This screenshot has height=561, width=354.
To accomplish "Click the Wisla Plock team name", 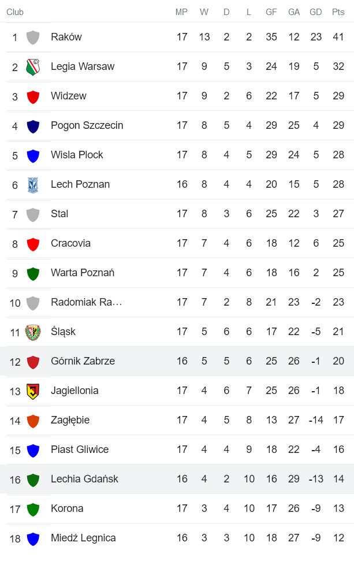I will coord(74,154).
